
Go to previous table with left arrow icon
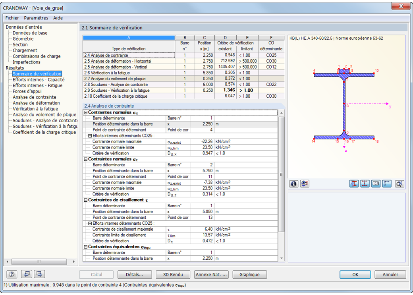(x=27, y=274)
